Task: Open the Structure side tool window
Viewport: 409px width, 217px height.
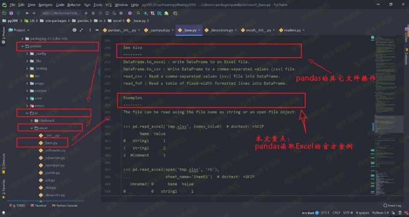Action: tap(4, 163)
